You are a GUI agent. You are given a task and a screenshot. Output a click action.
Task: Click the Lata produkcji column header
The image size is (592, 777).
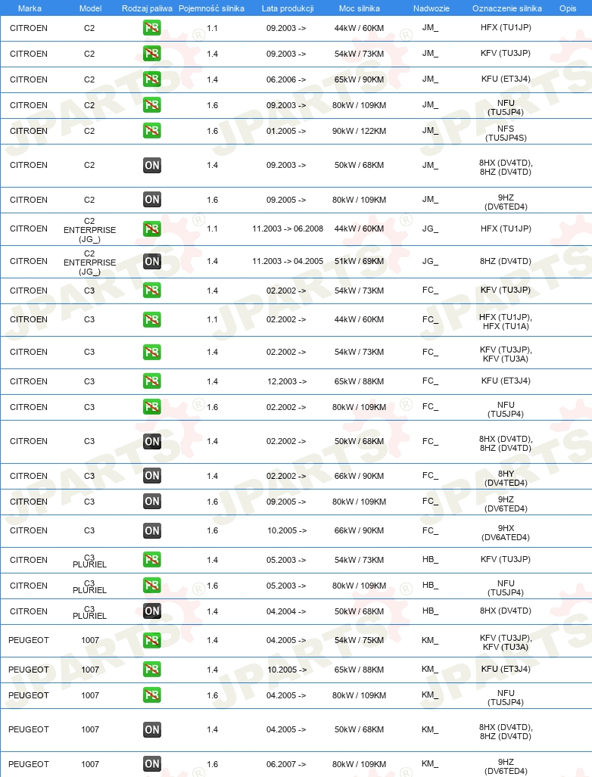tap(288, 8)
